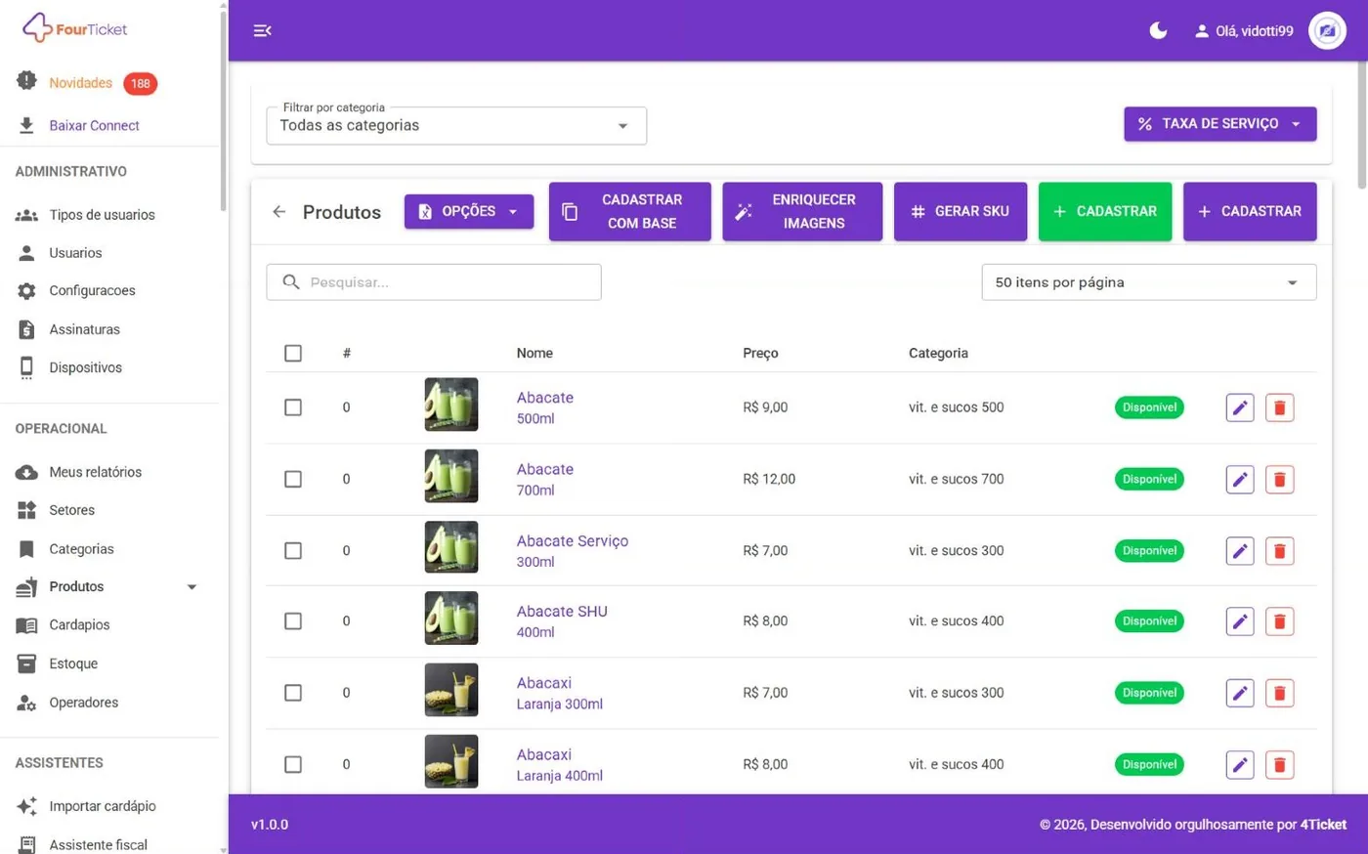
Task: Click Baixar Connect download icon
Action: 26,125
